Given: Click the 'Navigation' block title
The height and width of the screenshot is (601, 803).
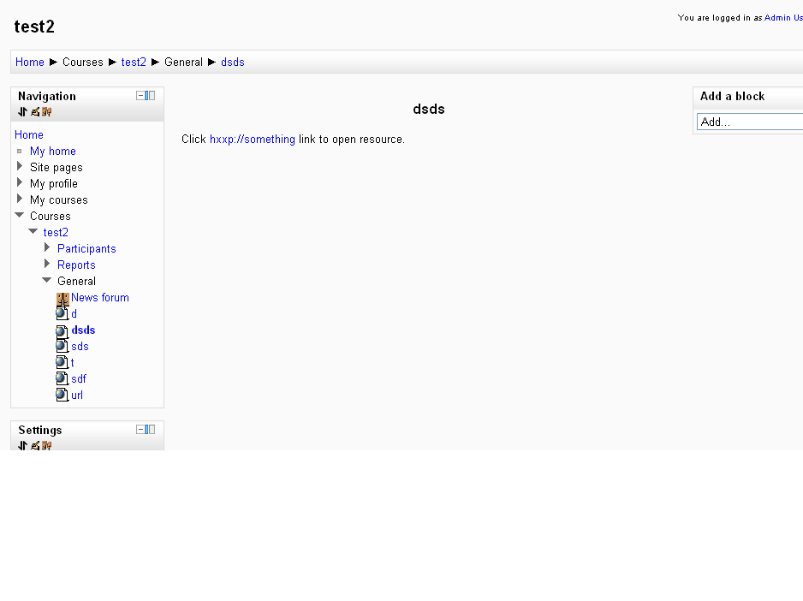Looking at the screenshot, I should point(47,97).
